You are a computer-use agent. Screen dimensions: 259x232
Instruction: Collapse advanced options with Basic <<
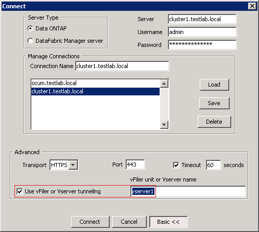pos(168,222)
